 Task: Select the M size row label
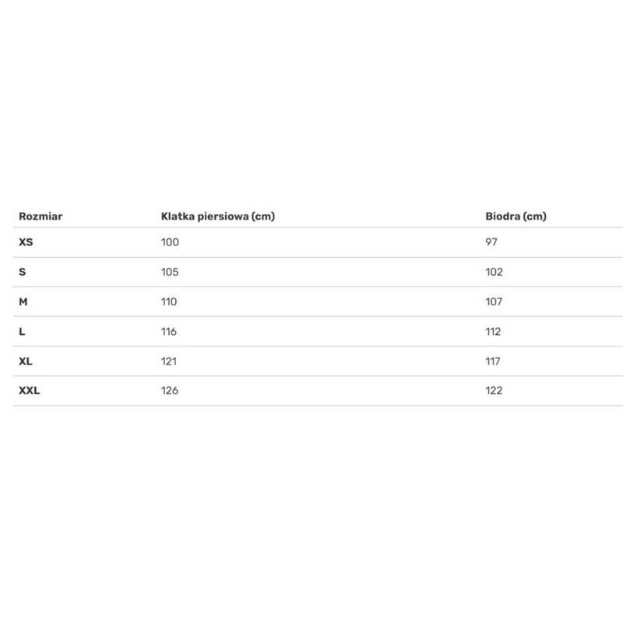(x=23, y=301)
